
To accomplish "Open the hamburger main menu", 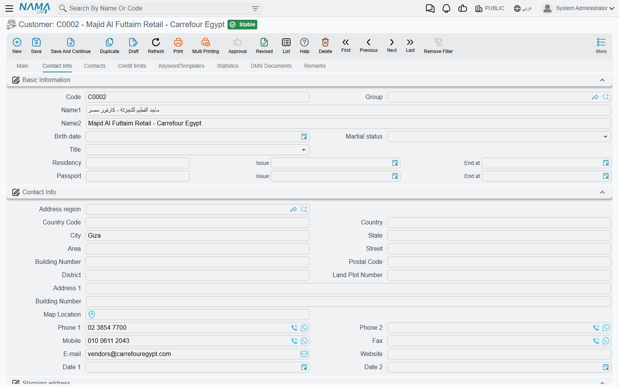I will coord(9,9).
